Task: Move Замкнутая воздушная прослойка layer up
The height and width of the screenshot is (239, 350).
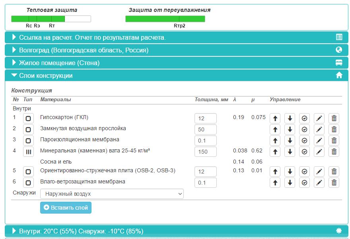Action: pyautogui.click(x=275, y=129)
